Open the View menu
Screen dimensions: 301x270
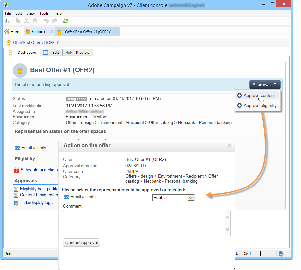(x=30, y=13)
